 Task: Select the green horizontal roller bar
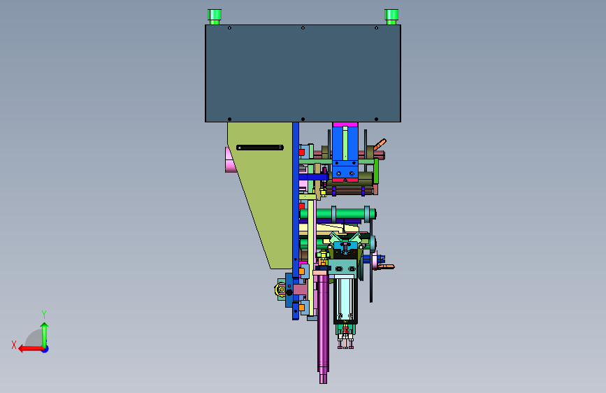336,214
